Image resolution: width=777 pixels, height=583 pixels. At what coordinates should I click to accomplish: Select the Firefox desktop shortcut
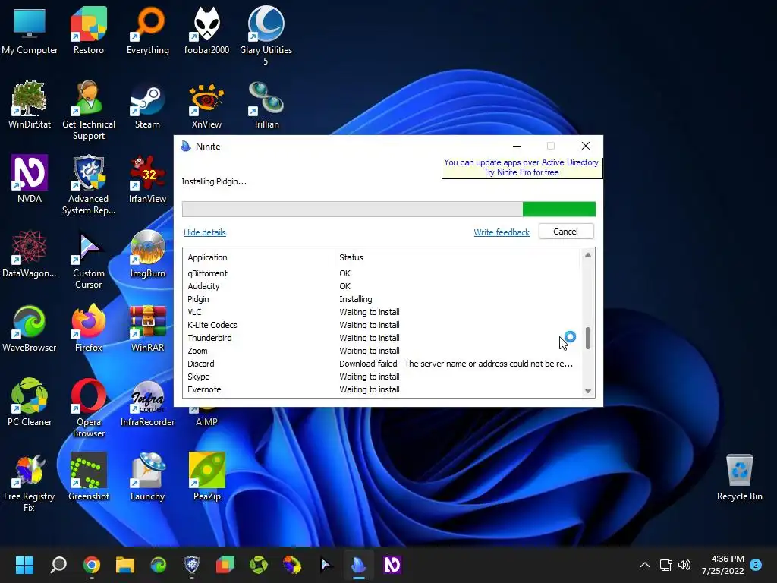(89, 328)
